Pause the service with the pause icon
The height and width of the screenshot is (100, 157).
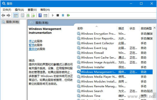(x=63, y=15)
